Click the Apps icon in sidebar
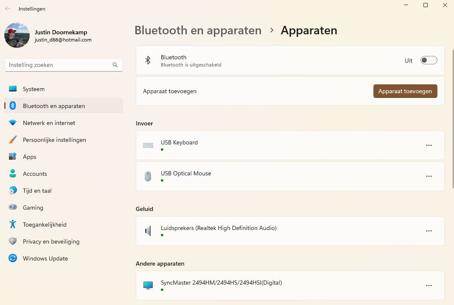 tap(13, 157)
